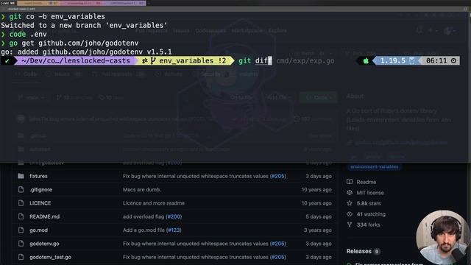
Task: Select the orange terminal tab
Action: (x=39, y=3)
